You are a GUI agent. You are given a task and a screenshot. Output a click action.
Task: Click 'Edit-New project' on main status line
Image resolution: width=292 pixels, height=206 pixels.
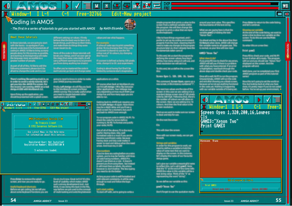point(131,14)
